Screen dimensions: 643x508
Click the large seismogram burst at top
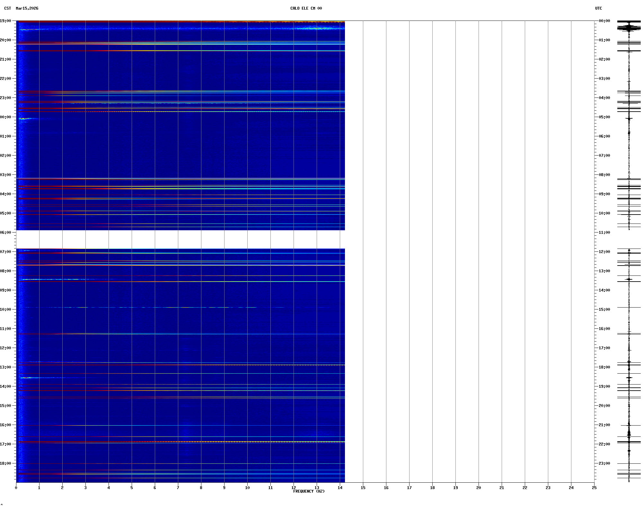tap(629, 28)
